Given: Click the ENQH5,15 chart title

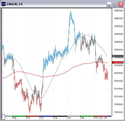Looking at the screenshot, I should pos(14,4).
